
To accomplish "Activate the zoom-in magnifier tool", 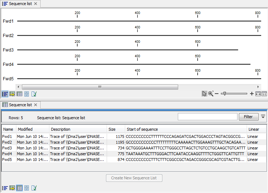I will pyautogui.click(x=211, y=94).
